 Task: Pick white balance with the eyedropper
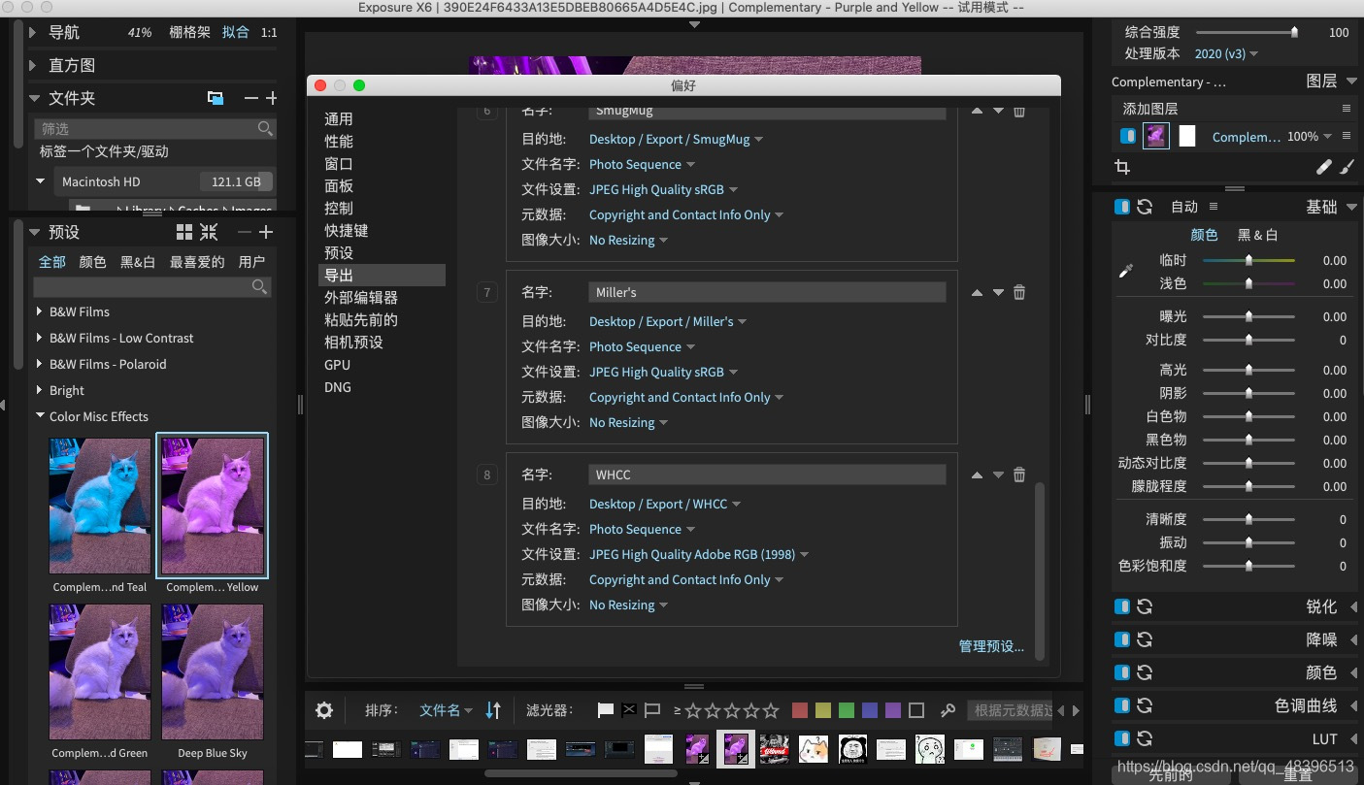[1126, 272]
